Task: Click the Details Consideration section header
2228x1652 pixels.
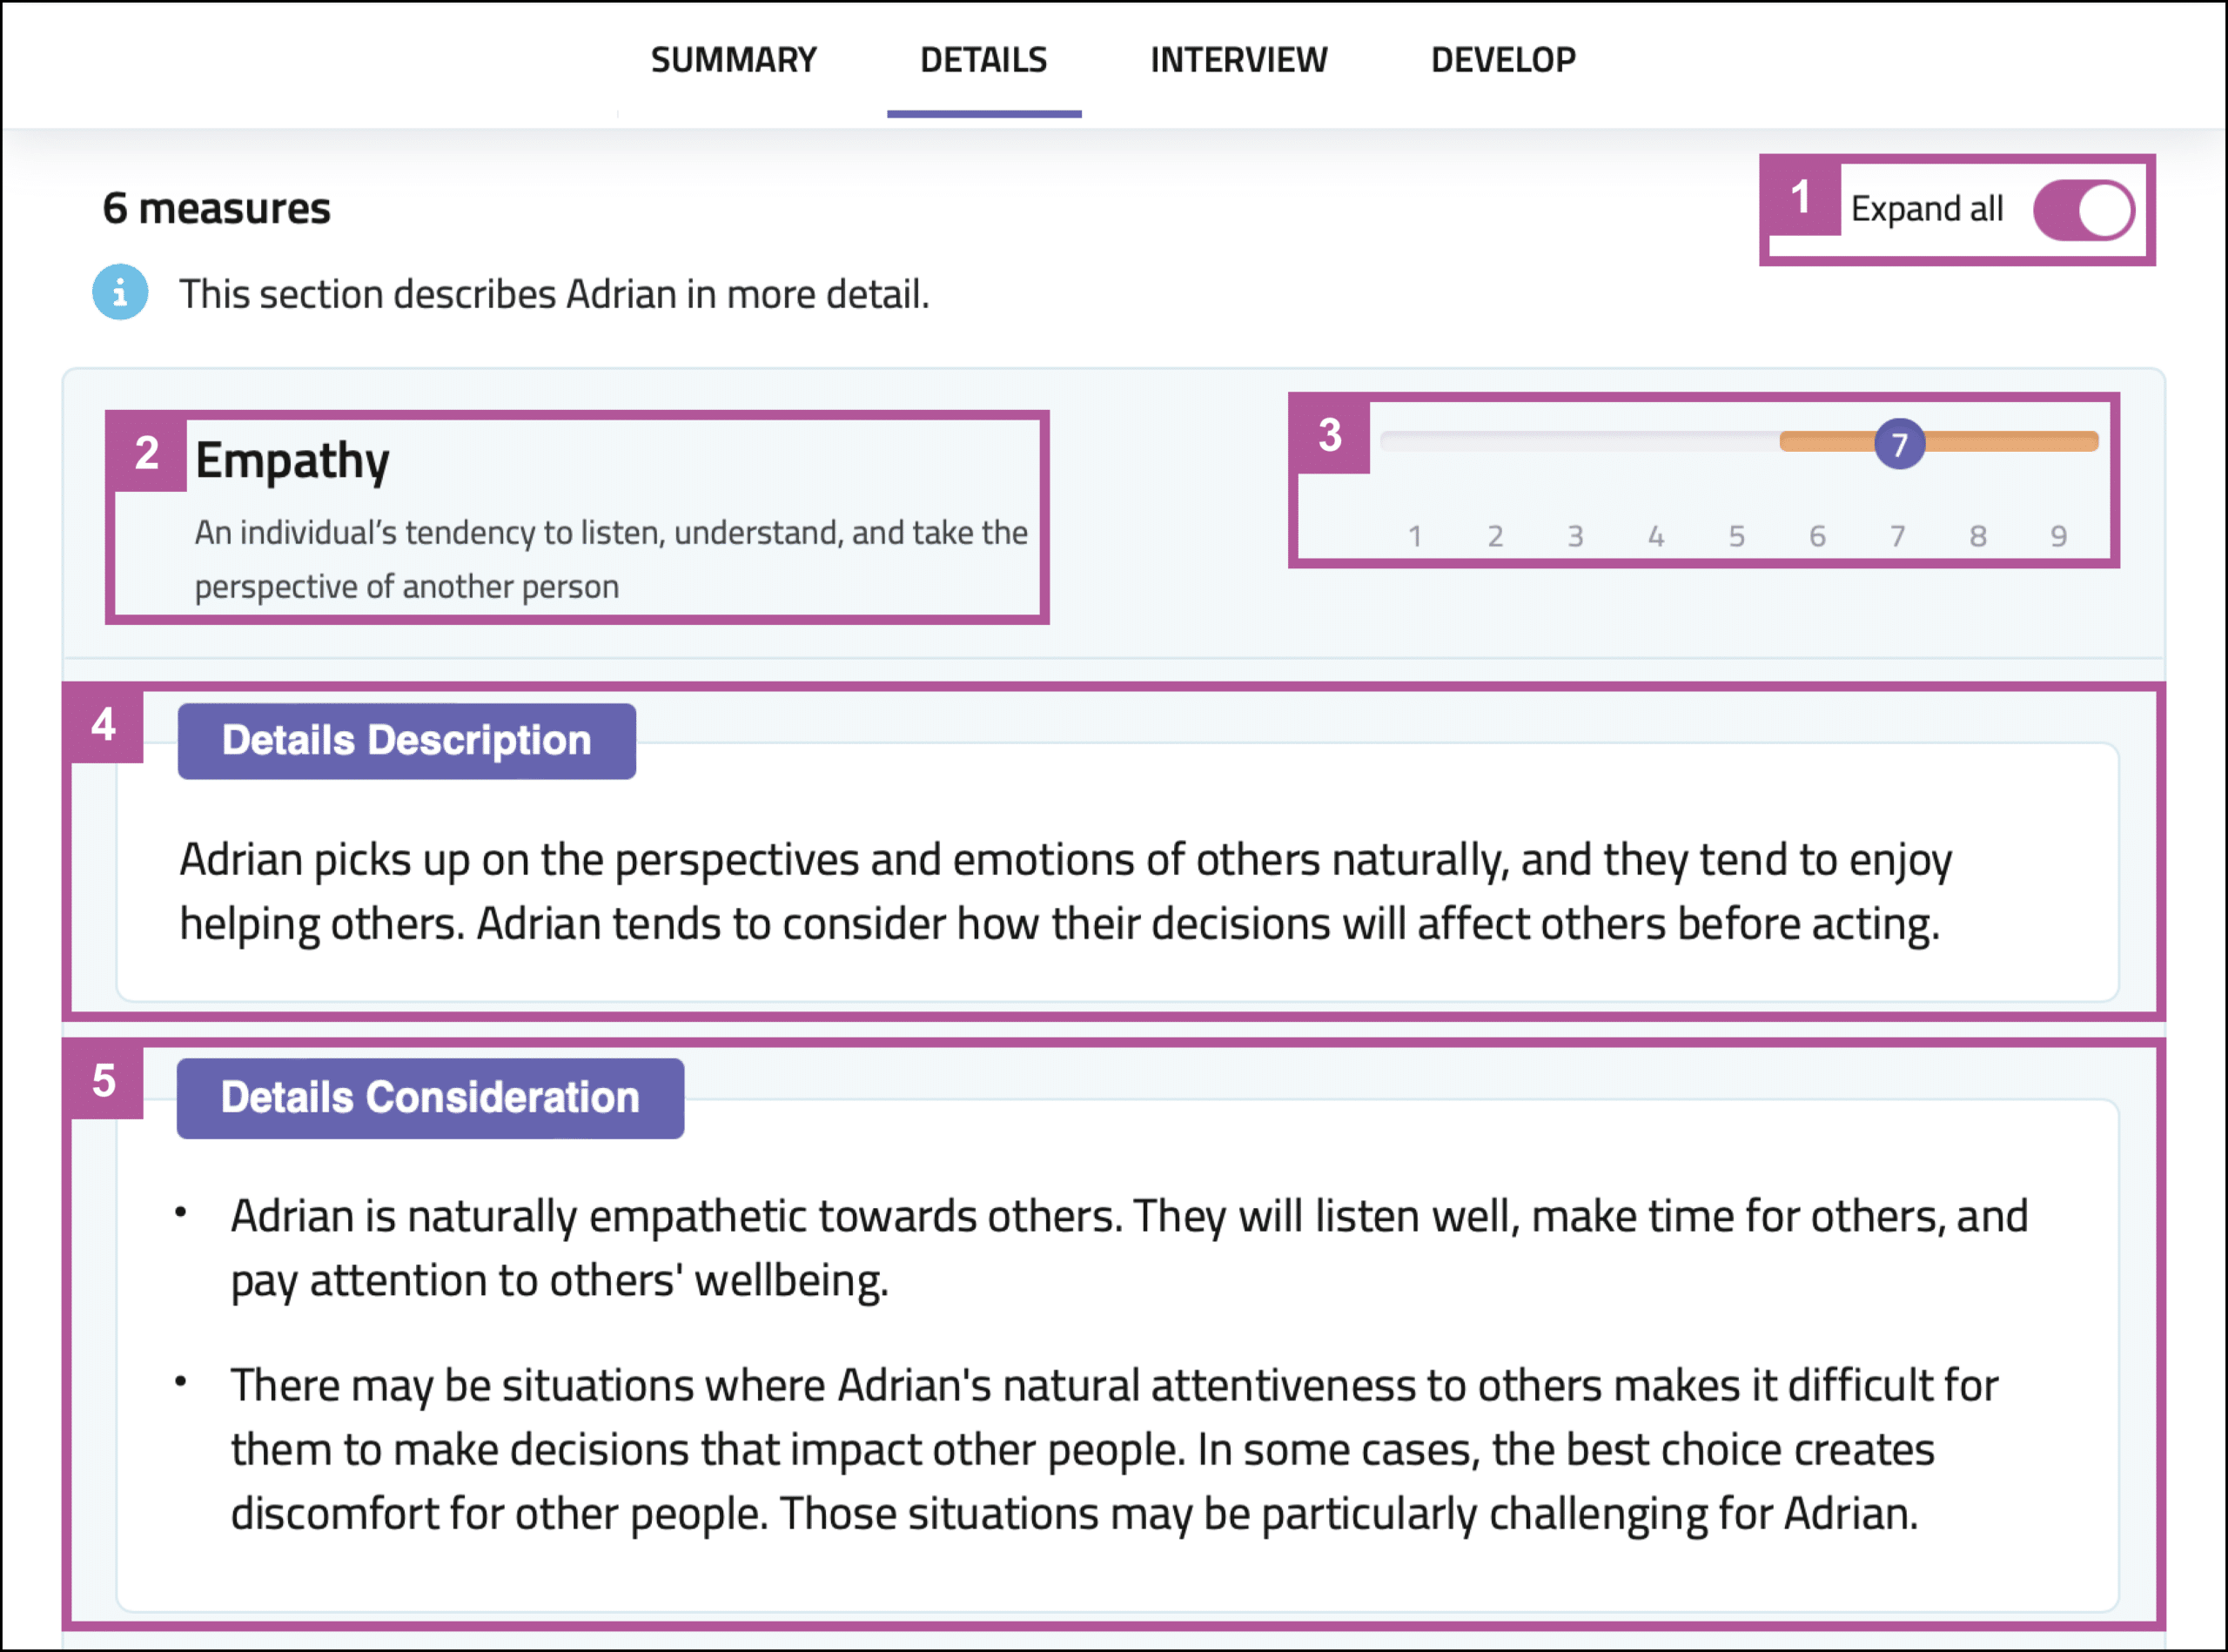Action: point(430,1098)
